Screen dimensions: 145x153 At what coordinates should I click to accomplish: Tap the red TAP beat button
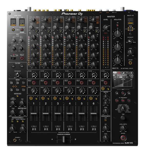click(x=123, y=93)
